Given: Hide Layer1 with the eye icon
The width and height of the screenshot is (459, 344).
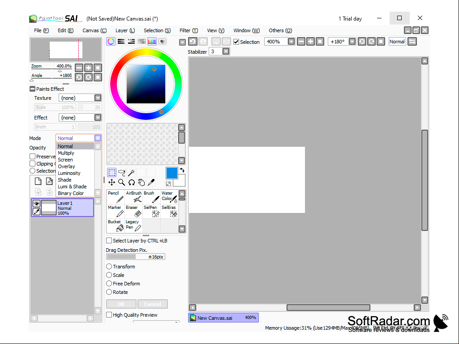Looking at the screenshot, I should [x=36, y=204].
